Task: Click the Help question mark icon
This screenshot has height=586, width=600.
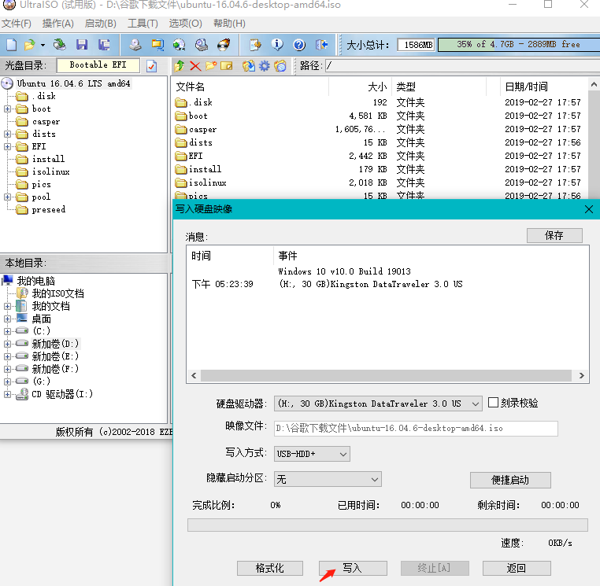Action: (x=299, y=45)
